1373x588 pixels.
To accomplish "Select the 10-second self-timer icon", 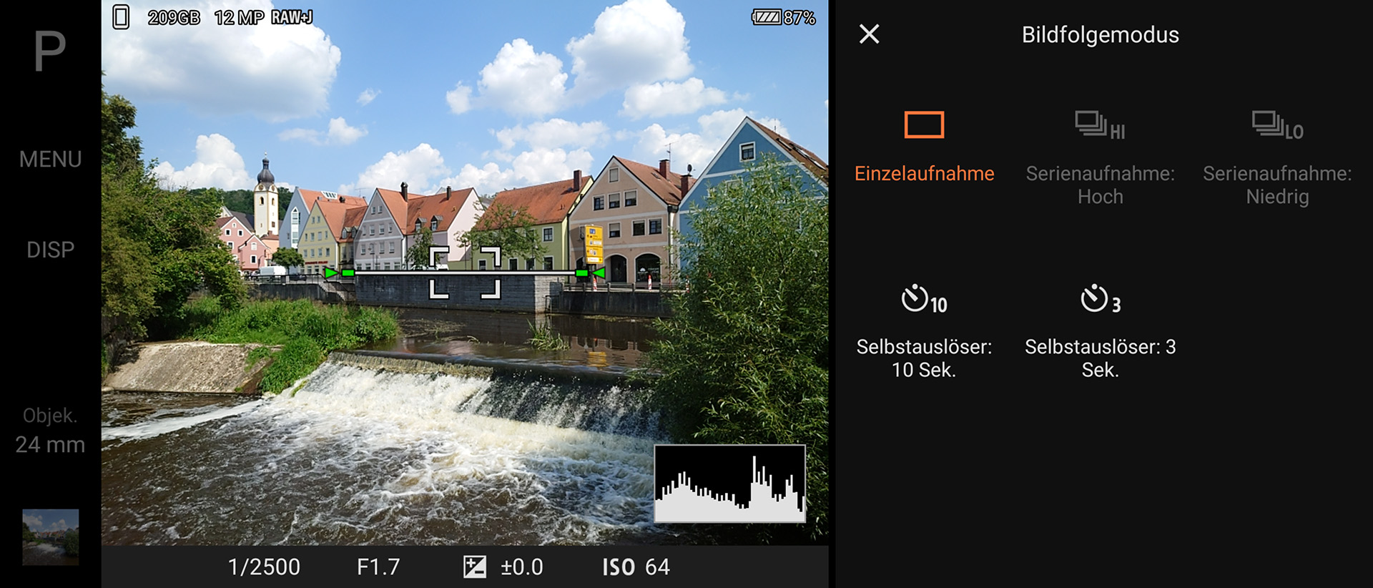I will point(924,299).
